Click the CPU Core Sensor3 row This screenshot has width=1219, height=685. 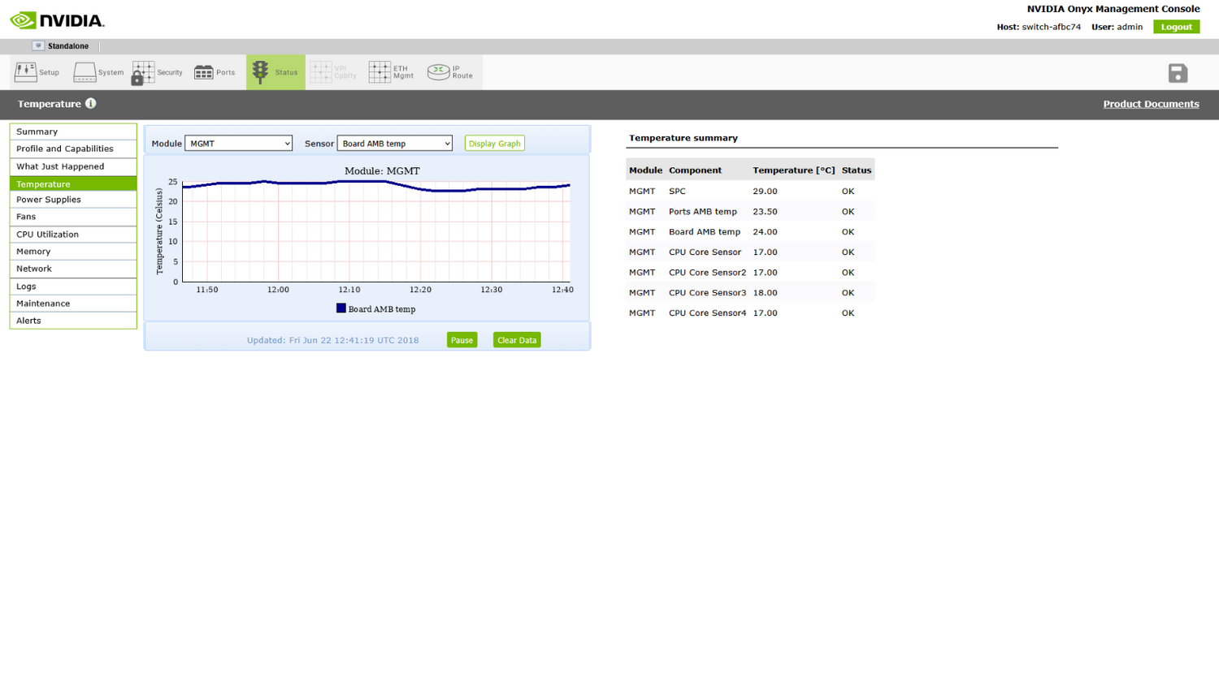coord(750,293)
